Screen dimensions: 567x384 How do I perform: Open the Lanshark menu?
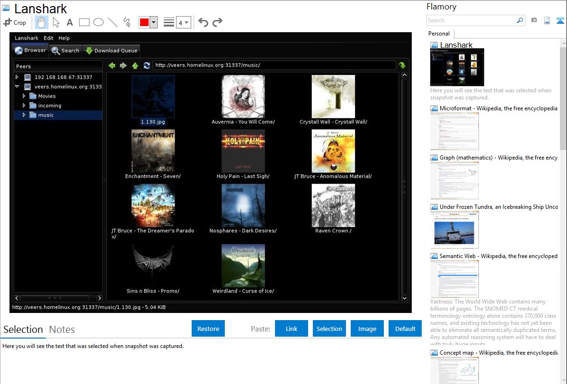27,38
